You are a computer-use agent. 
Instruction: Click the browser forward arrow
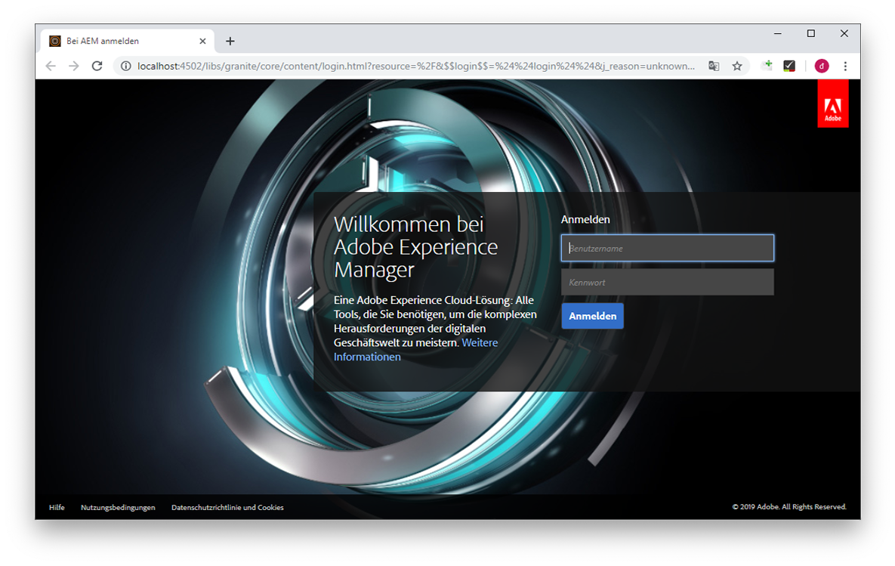click(x=74, y=66)
